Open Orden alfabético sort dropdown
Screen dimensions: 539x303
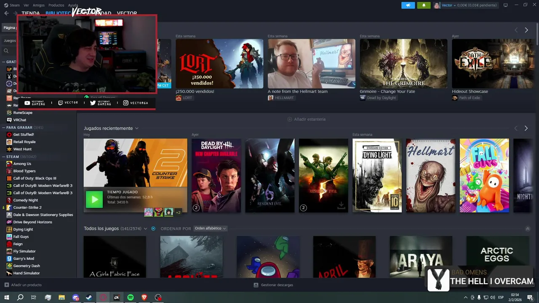point(210,229)
